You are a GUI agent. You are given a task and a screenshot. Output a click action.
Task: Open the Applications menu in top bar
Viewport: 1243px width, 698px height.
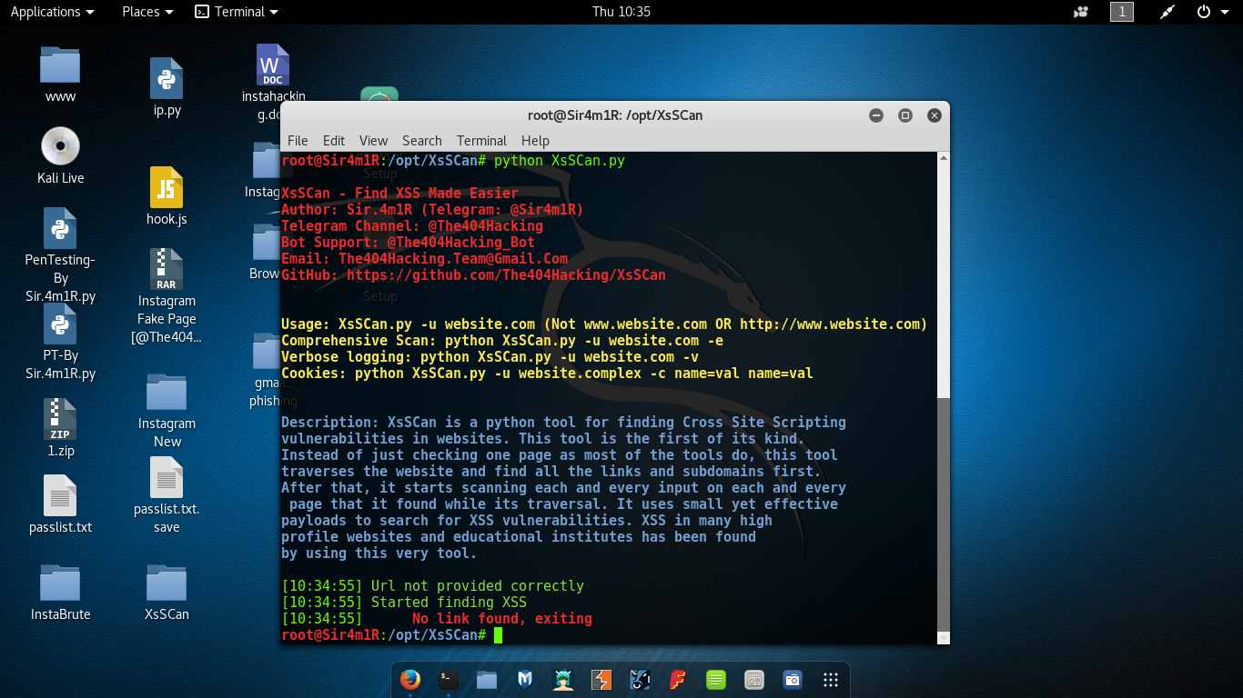[x=52, y=12]
